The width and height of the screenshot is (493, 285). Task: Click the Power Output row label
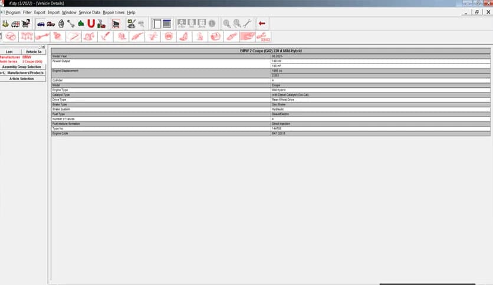tap(61, 61)
